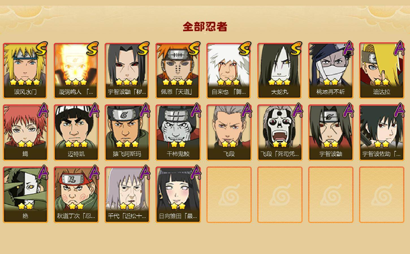Choose the 佩恩「天道」card
410x254 pixels.
pos(178,71)
